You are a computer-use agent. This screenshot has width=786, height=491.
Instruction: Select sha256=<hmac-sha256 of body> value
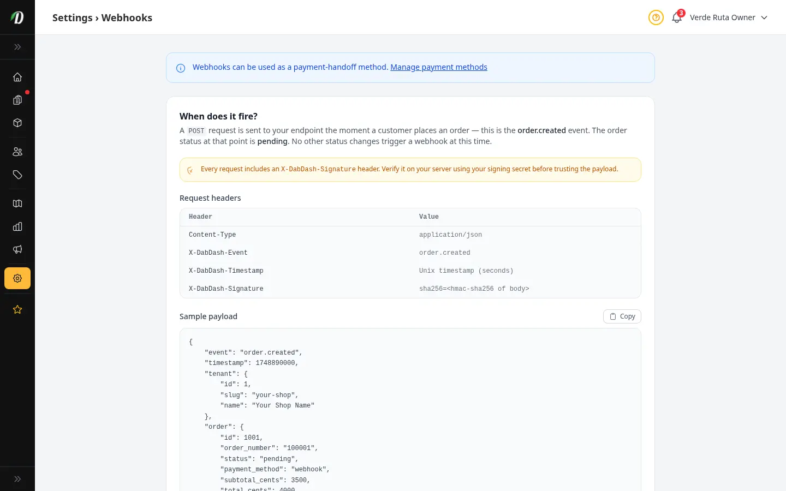(x=474, y=289)
